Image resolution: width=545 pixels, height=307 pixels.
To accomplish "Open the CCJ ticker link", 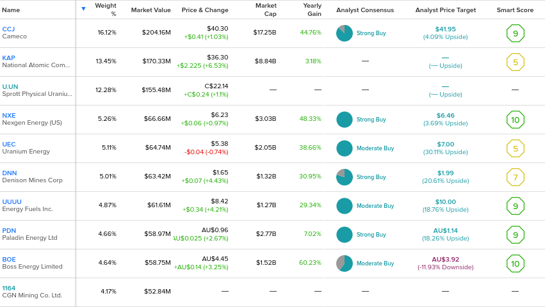I will (8, 29).
